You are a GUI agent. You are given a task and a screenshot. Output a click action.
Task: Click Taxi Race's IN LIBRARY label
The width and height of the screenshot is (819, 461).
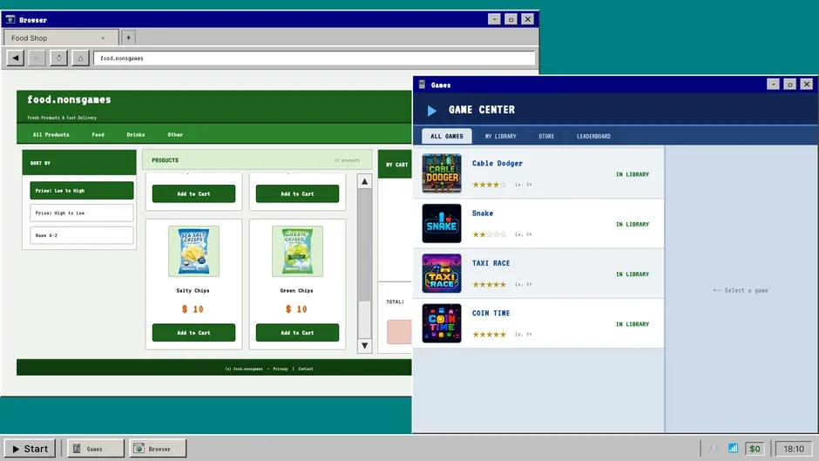click(633, 274)
